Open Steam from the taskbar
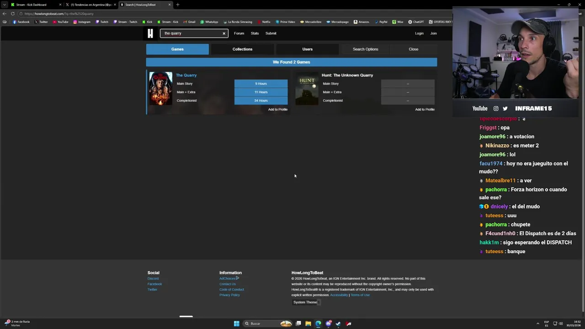Viewport: 585px width, 329px height. click(338, 324)
